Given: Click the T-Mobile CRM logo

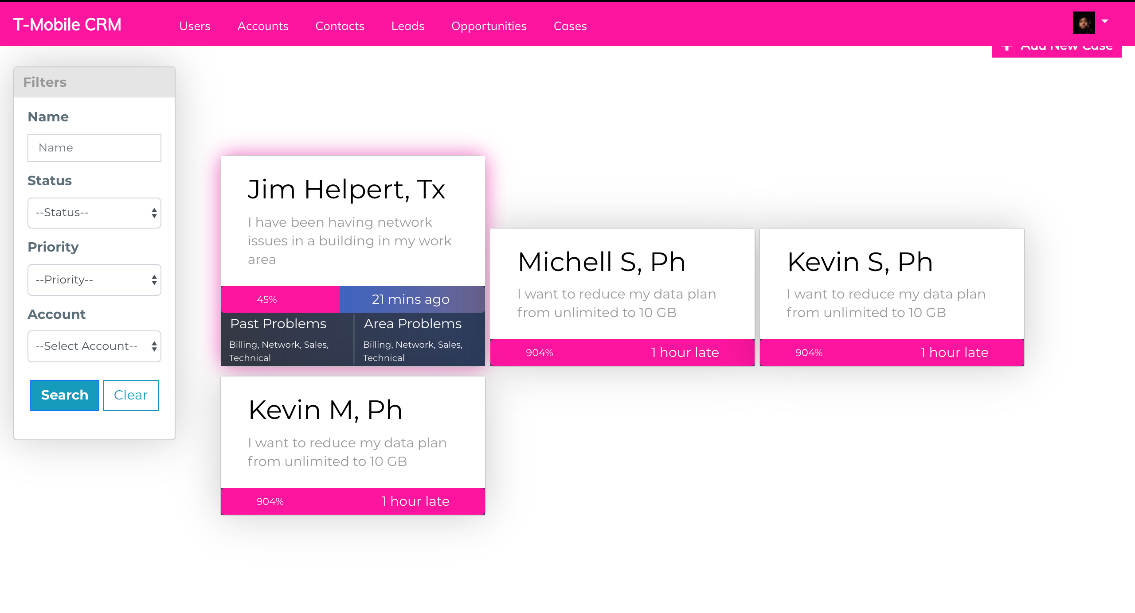Looking at the screenshot, I should click(x=67, y=25).
